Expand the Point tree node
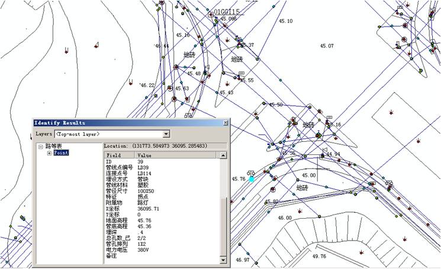Viewport: 441px width, 269px height. [x=49, y=153]
